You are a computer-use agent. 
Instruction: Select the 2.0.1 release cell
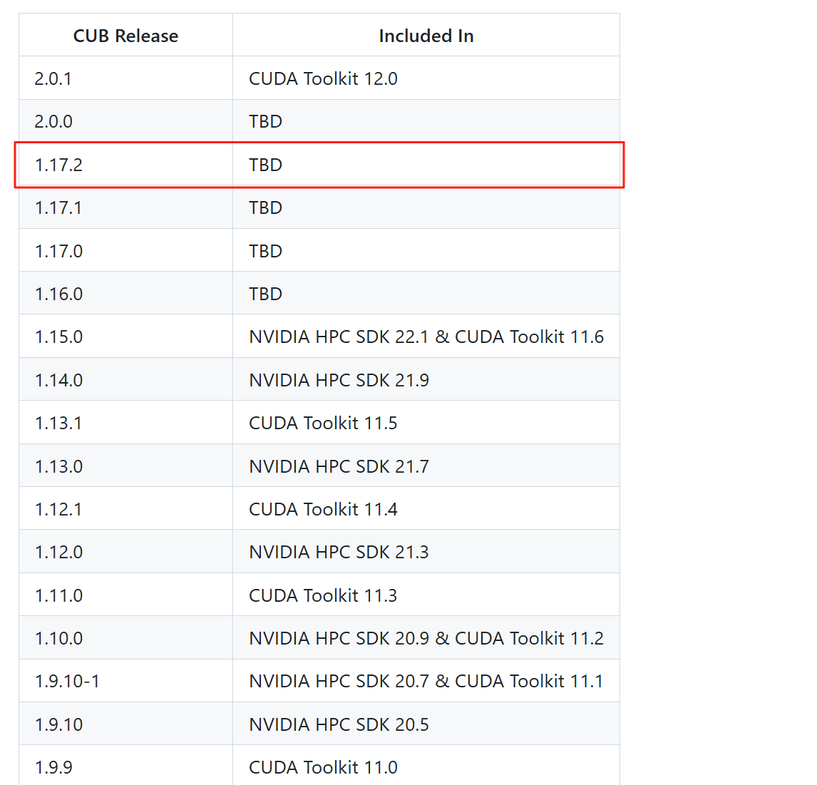coord(125,78)
